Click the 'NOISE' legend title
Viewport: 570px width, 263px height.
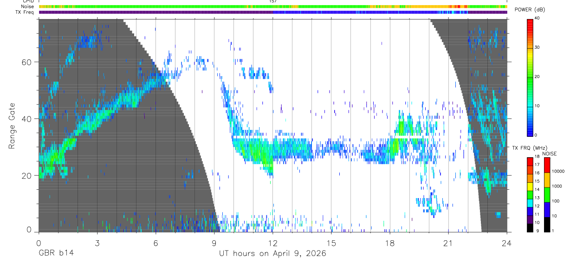[550, 154]
